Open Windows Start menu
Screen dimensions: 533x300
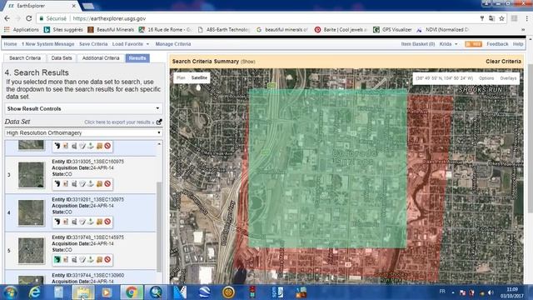10,292
